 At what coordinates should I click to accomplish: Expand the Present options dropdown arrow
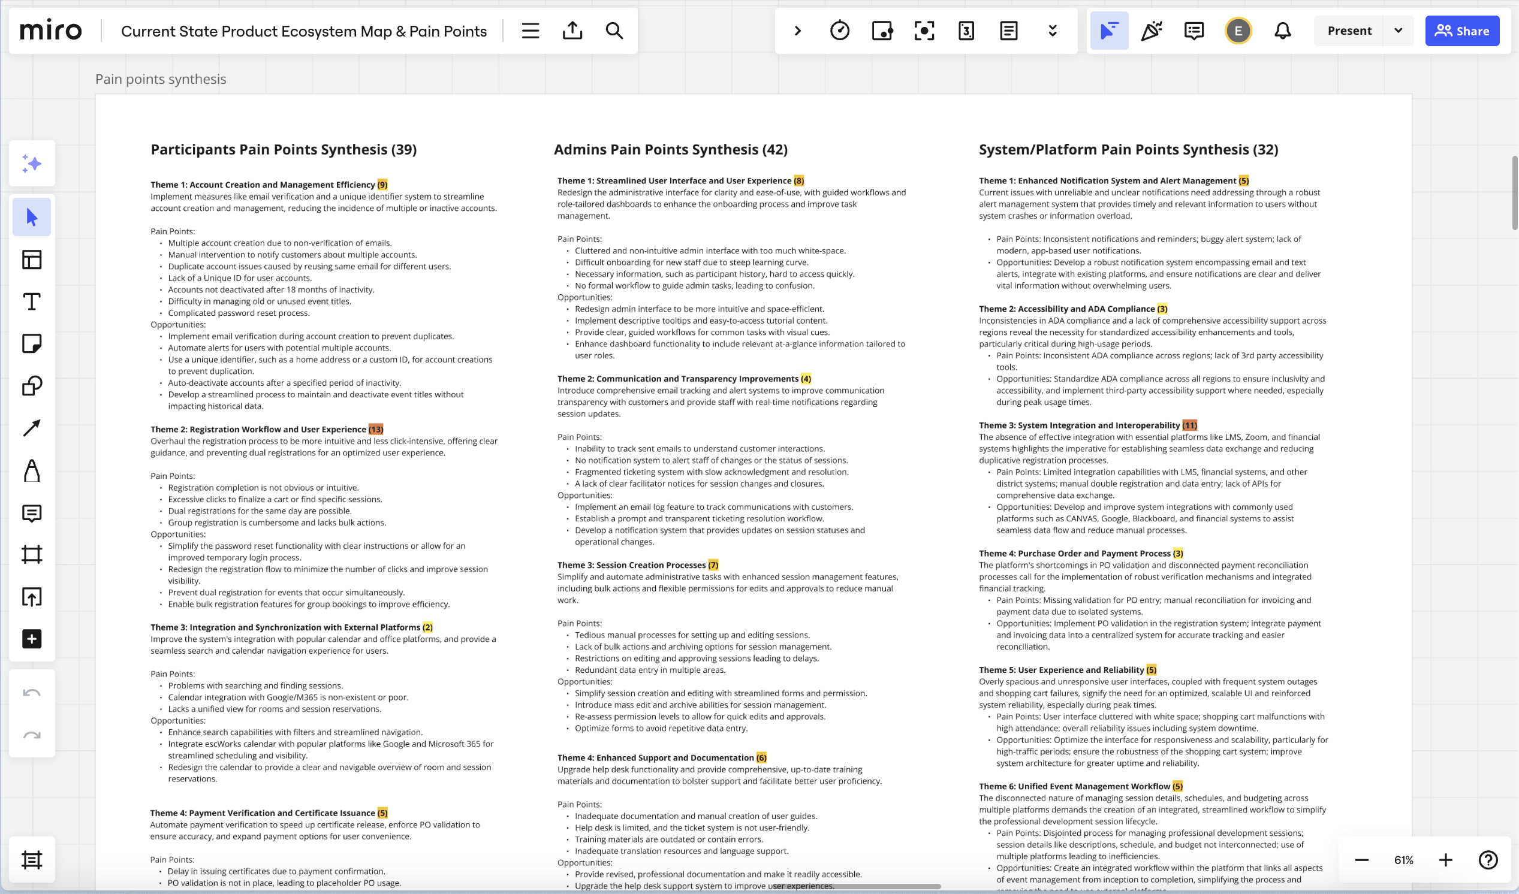[1399, 31]
